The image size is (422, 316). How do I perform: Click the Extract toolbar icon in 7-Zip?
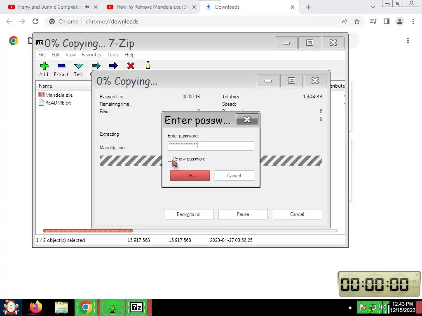click(x=61, y=66)
